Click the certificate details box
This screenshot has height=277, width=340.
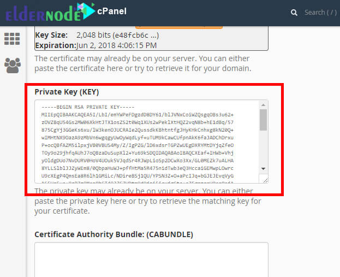click(x=151, y=38)
